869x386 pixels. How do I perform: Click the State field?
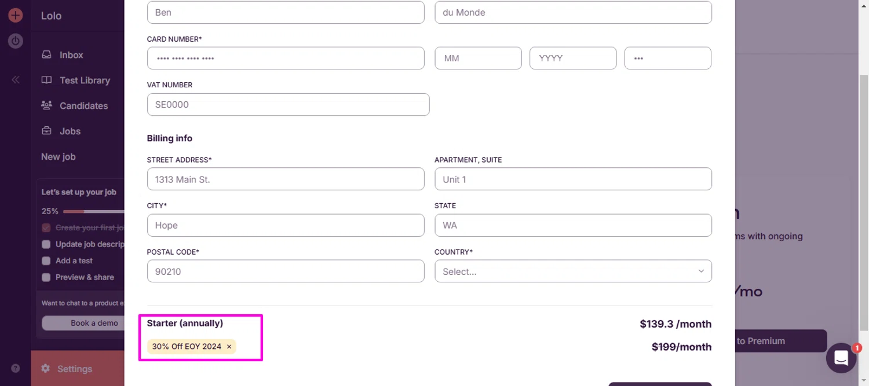click(x=573, y=225)
